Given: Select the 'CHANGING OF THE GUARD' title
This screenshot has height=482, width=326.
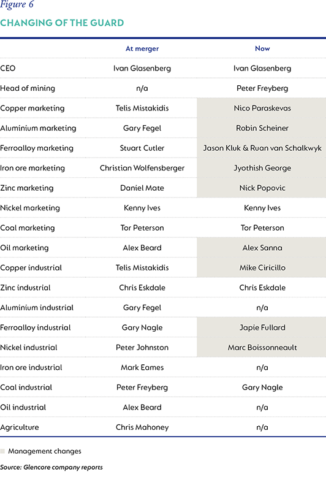Looking at the screenshot, I should pyautogui.click(x=62, y=23).
